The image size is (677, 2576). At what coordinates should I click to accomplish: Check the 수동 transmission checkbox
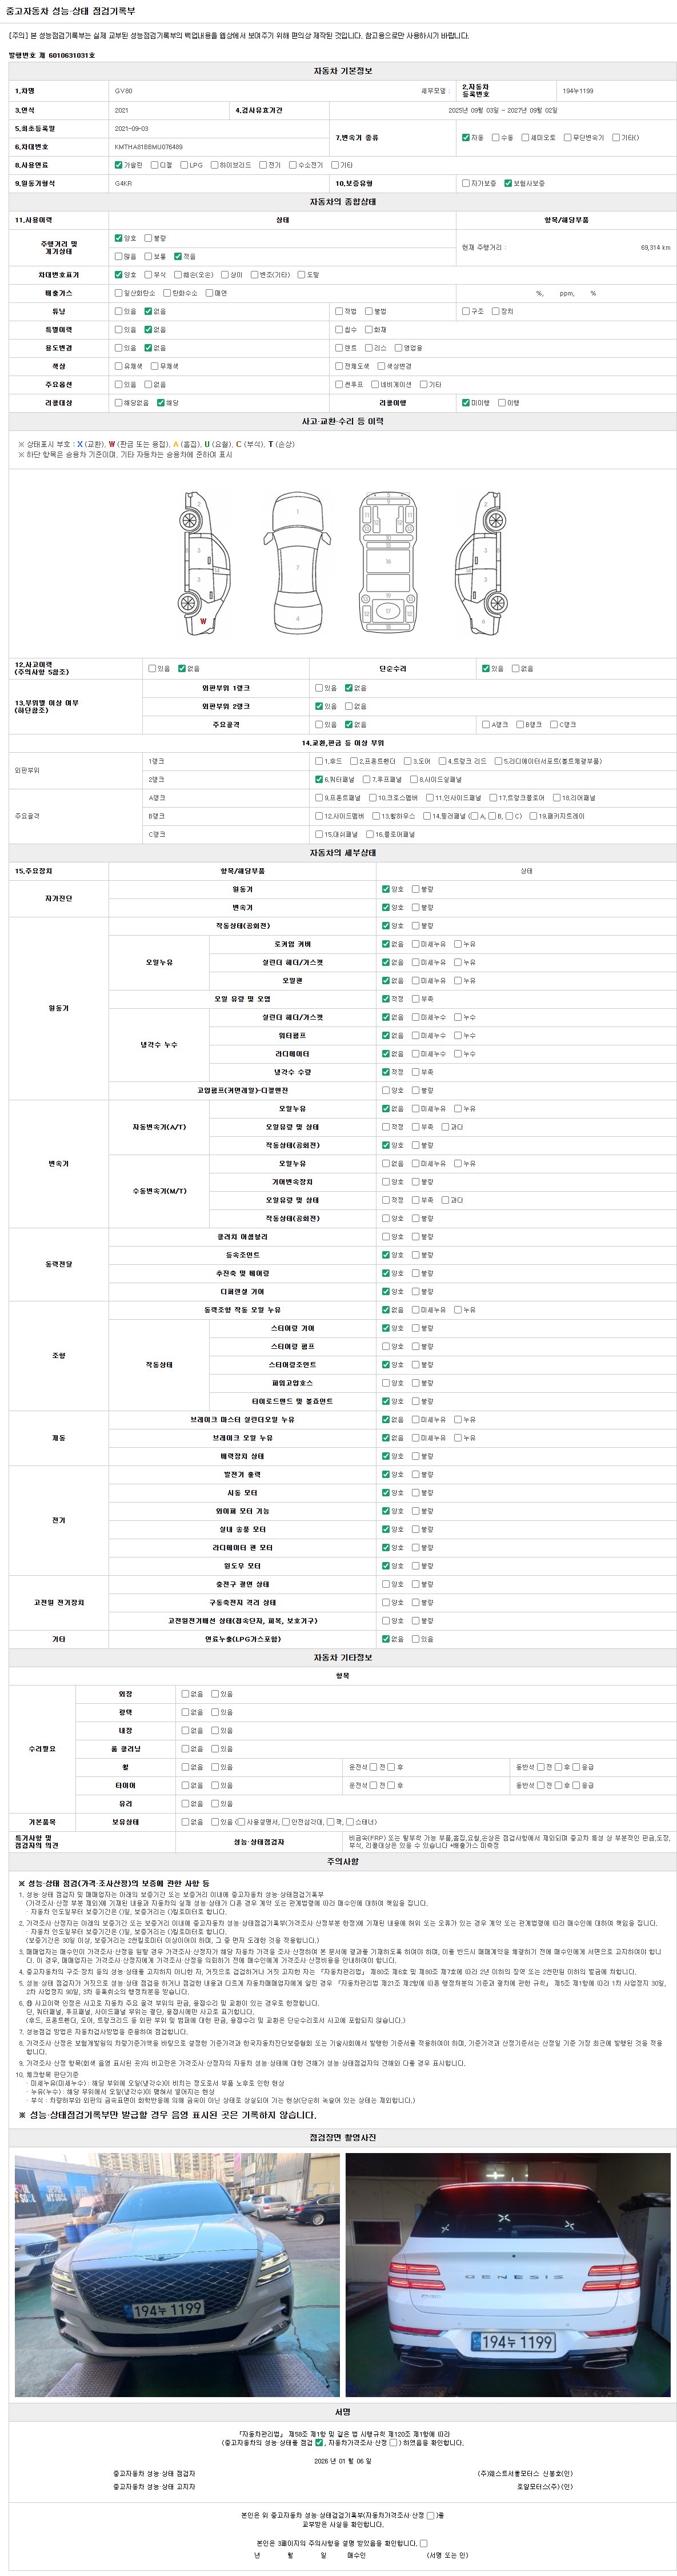tap(495, 137)
